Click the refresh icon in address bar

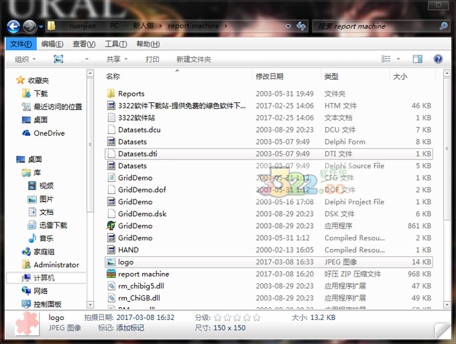(x=301, y=26)
